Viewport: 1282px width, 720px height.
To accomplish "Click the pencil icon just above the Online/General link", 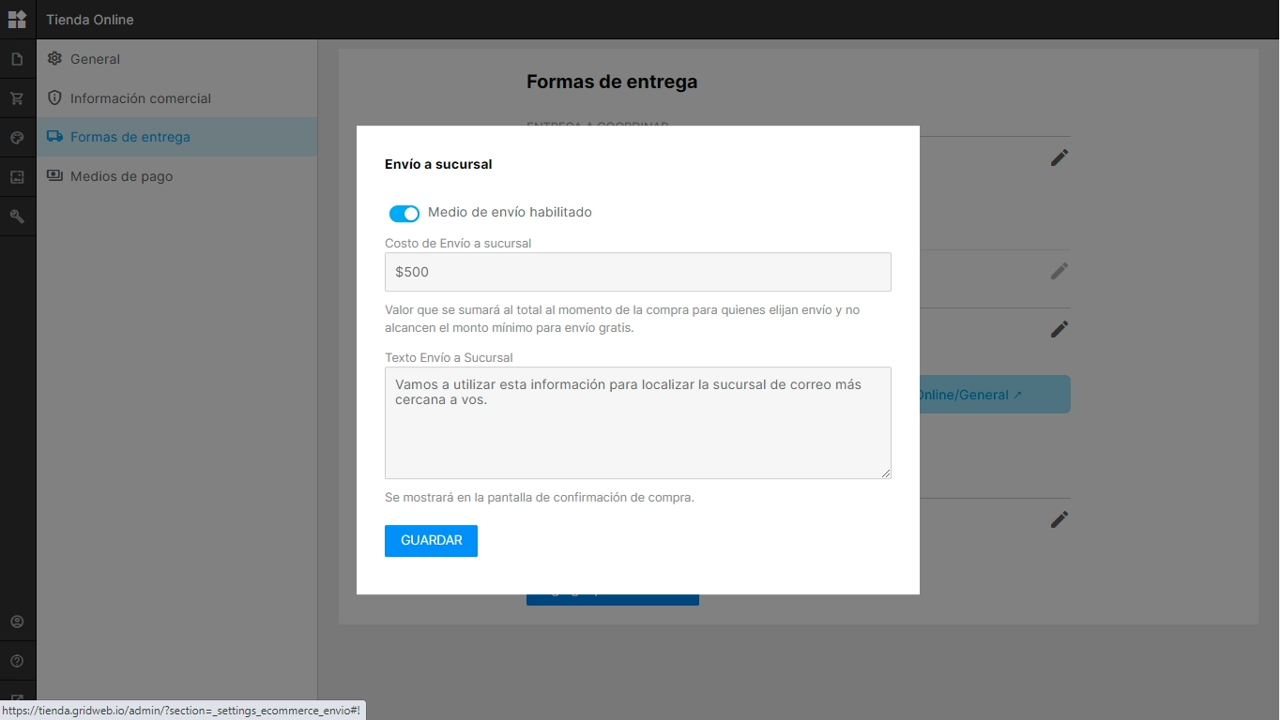I will point(1060,330).
